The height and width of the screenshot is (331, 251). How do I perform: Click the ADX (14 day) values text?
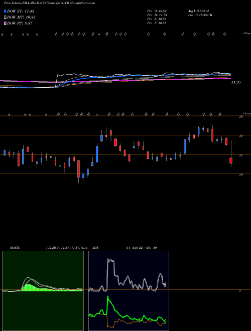[x=141, y=248]
